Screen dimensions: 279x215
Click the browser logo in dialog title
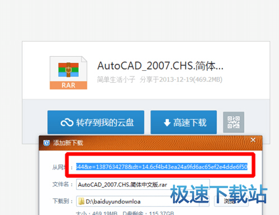47,143
